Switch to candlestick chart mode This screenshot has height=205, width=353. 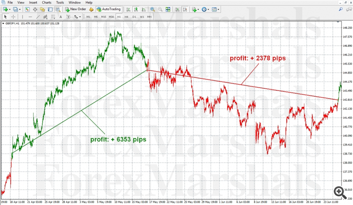click(136, 9)
